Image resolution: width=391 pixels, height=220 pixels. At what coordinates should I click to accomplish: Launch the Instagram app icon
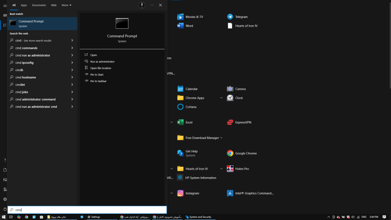click(181, 193)
